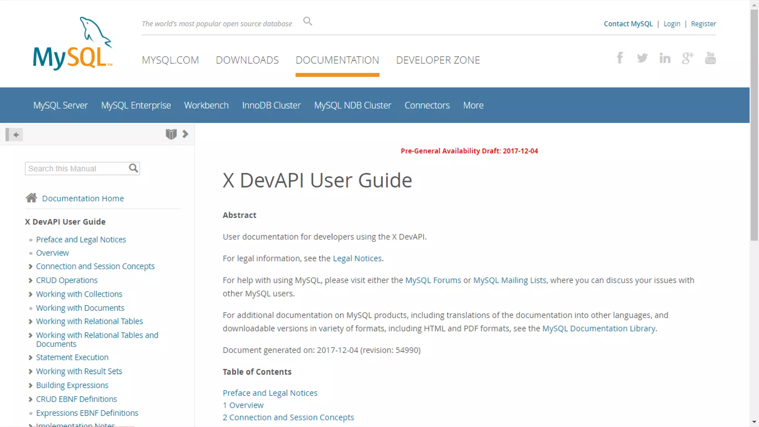This screenshot has width=759, height=427.
Task: Go to next page with right chevron
Action: click(185, 134)
